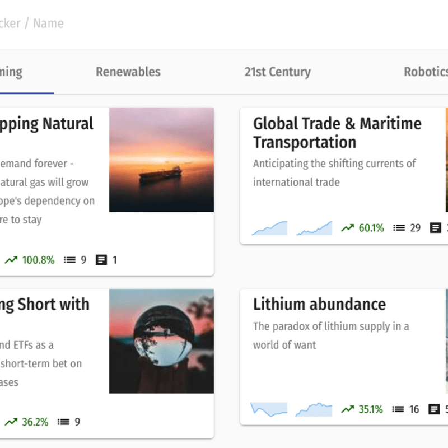The height and width of the screenshot is (448, 448).
Task: Click the holdings count 29
Action: coord(416,228)
